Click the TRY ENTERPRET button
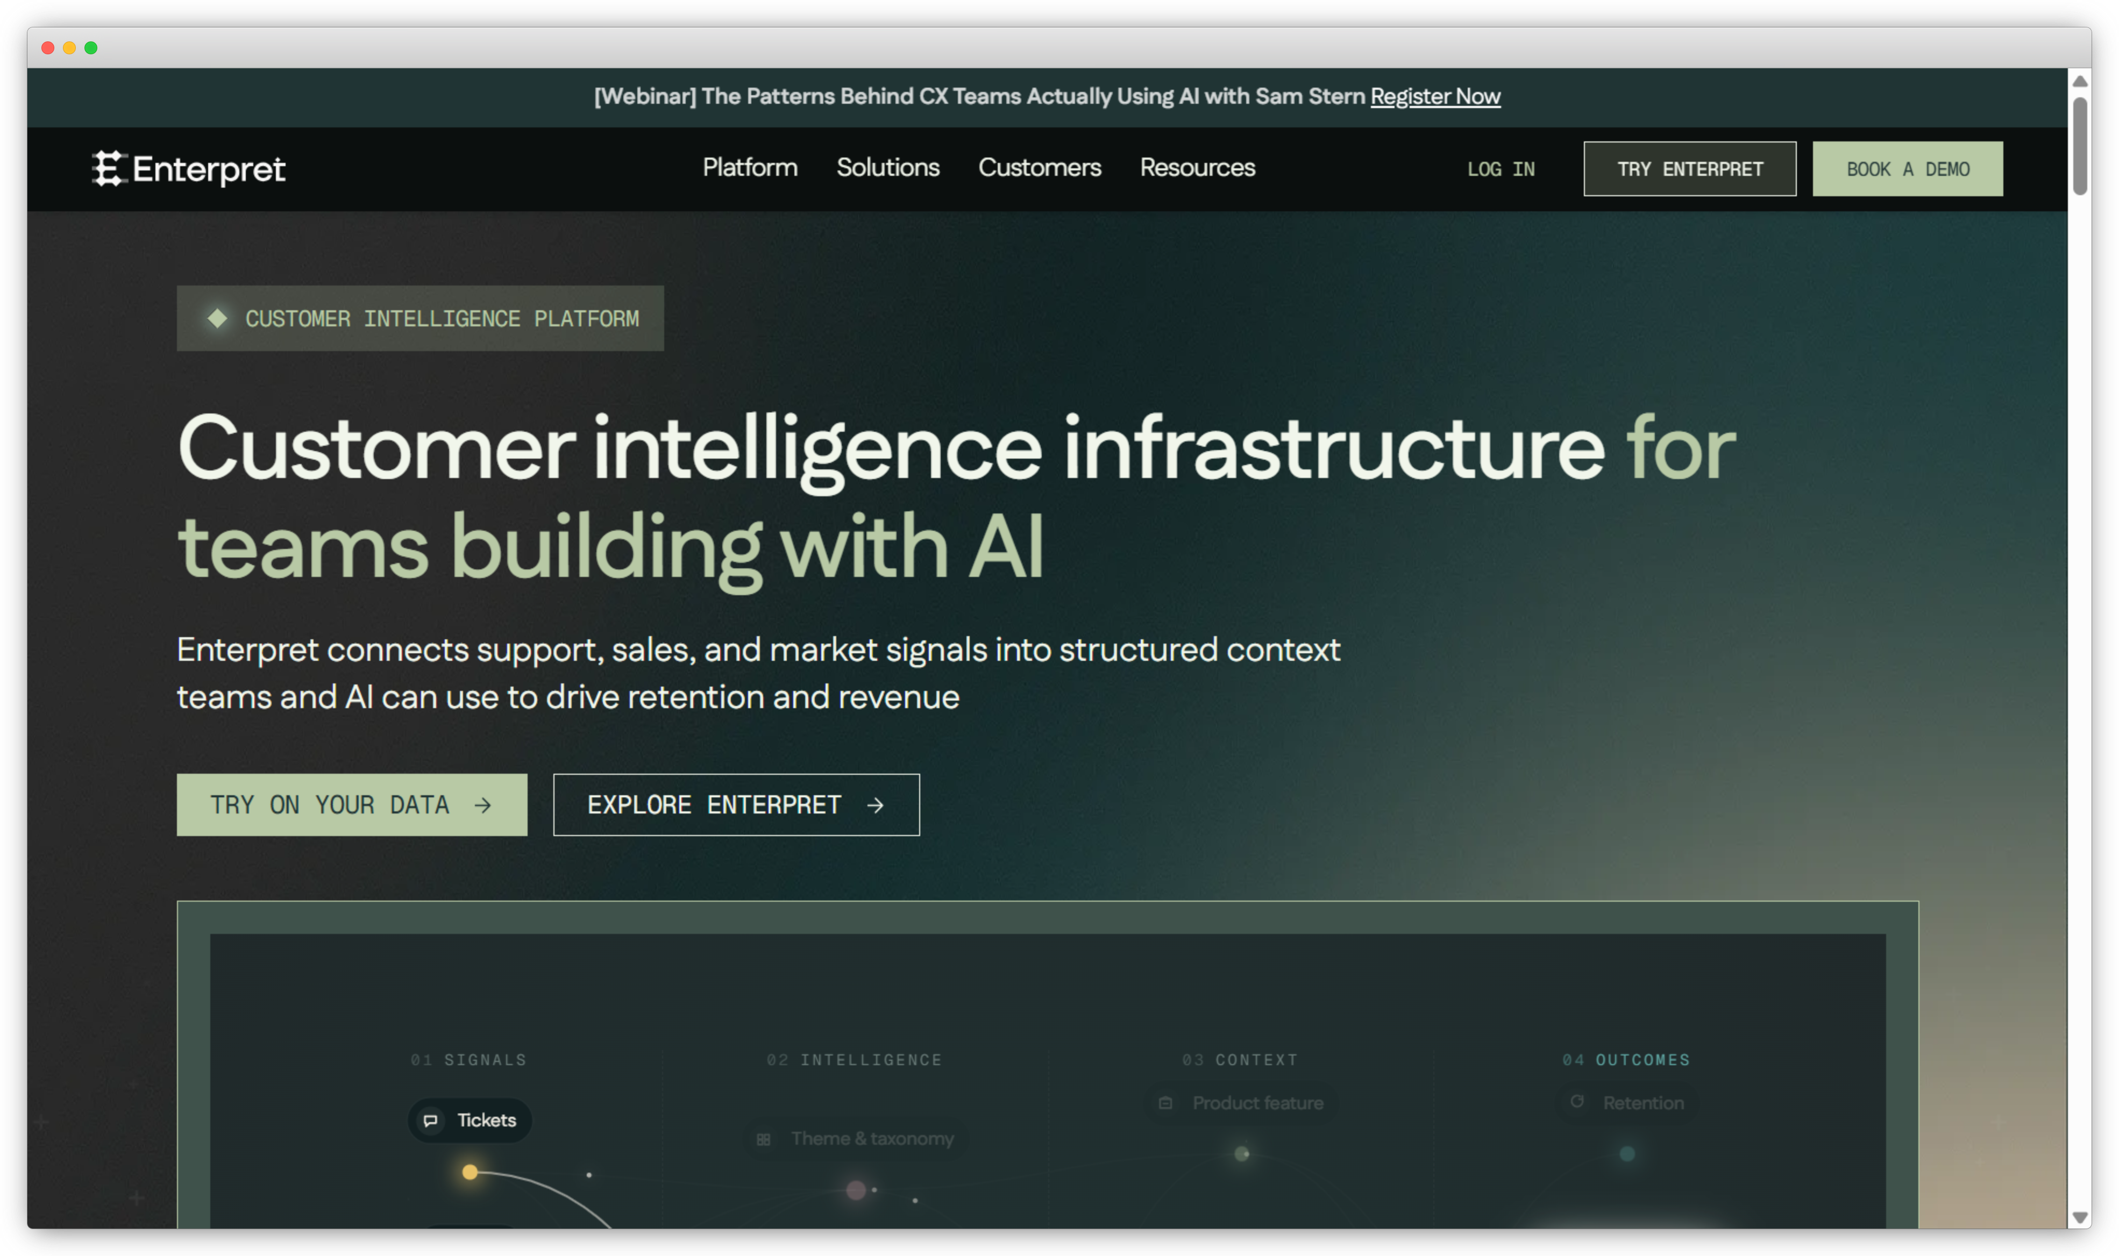Screen dimensions: 2119x1256 click(1689, 168)
